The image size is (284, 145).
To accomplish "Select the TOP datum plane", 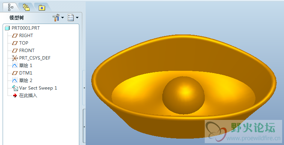I will [24, 43].
